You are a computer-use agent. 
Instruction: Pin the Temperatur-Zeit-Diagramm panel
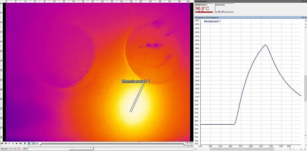click(303, 18)
